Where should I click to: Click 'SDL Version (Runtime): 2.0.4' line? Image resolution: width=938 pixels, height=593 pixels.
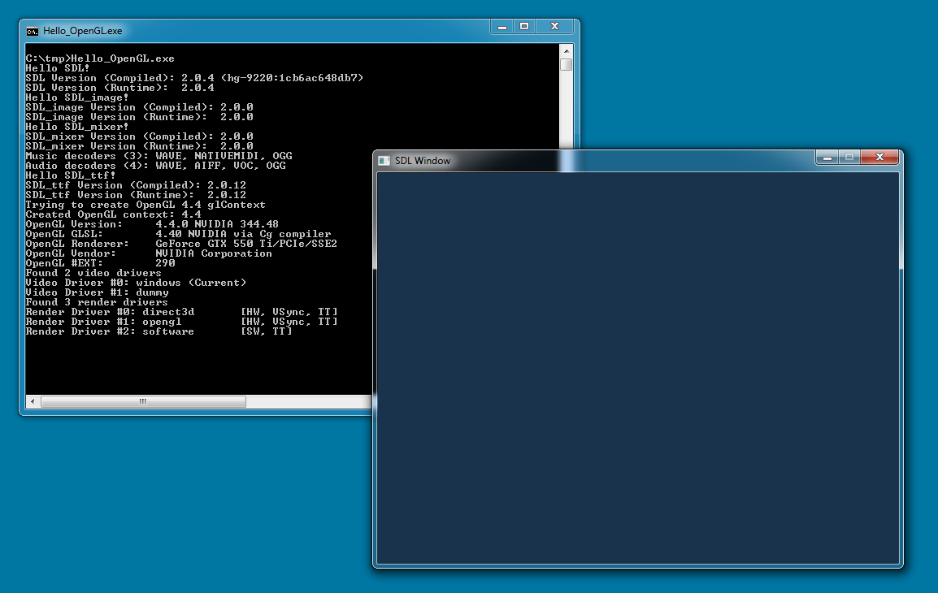(x=119, y=87)
